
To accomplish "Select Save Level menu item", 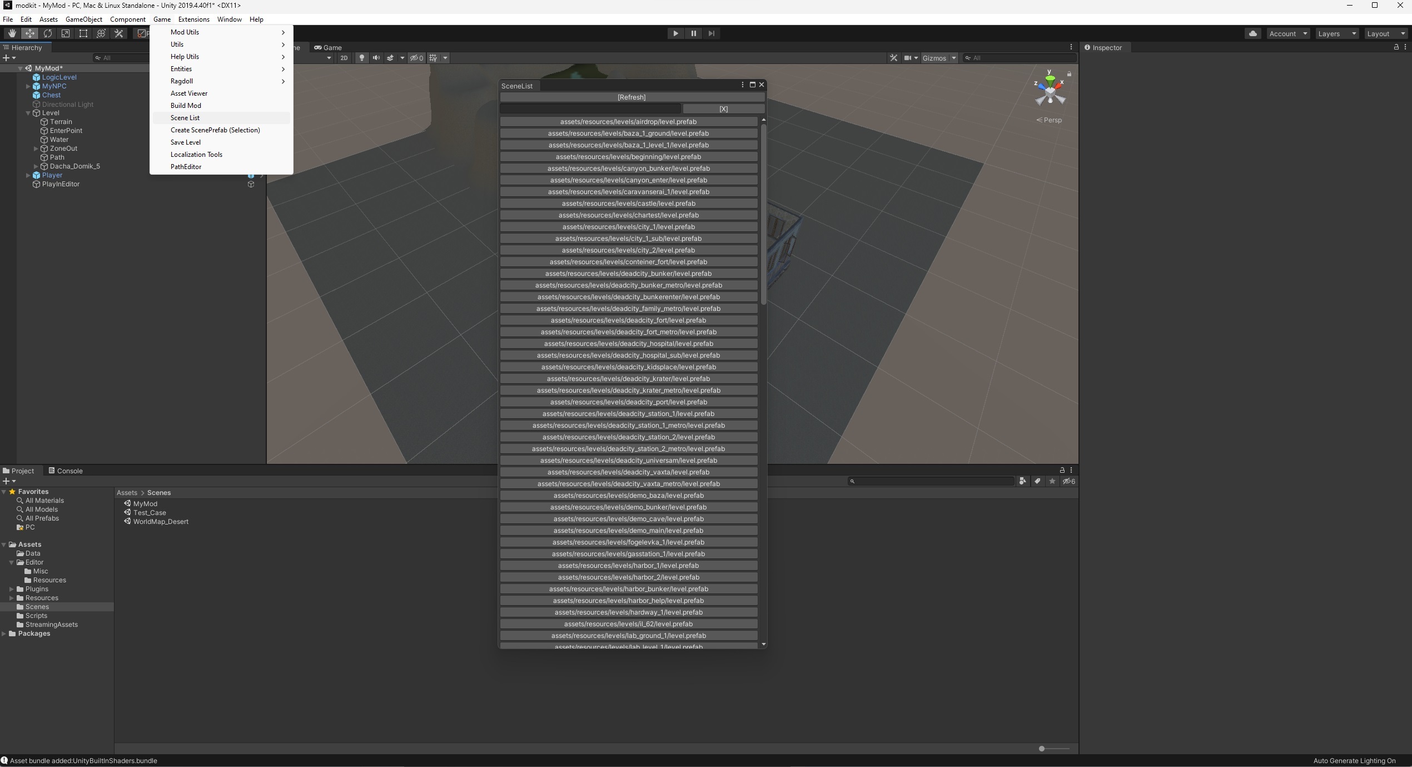I will pos(221,142).
